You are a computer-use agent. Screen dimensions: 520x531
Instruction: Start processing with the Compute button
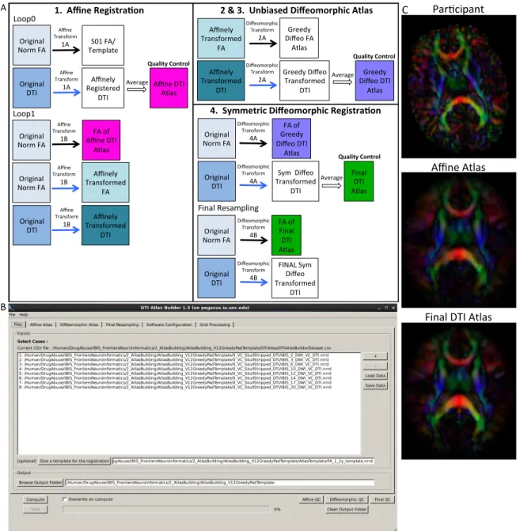36,499
